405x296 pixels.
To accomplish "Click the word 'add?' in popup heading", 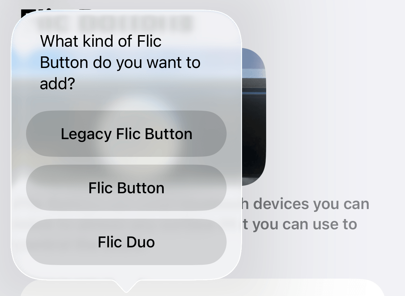I will pyautogui.click(x=57, y=84).
